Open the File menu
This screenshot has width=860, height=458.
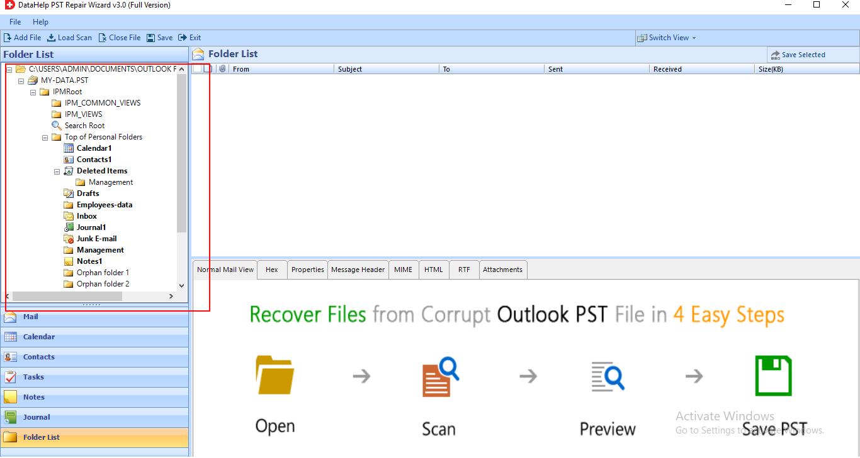tap(15, 22)
